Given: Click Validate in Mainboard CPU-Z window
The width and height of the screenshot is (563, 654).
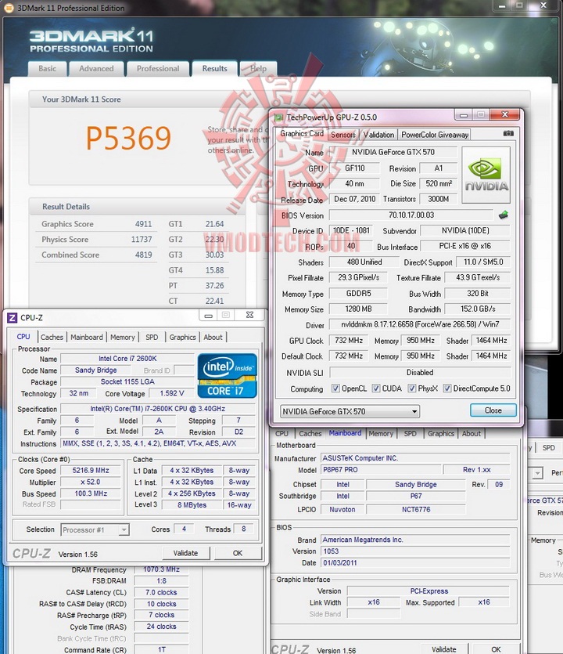Looking at the screenshot, I should [x=444, y=649].
